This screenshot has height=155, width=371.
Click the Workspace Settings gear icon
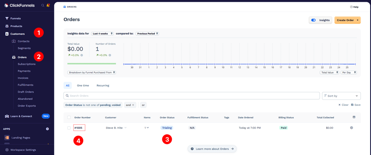[x=7, y=150]
